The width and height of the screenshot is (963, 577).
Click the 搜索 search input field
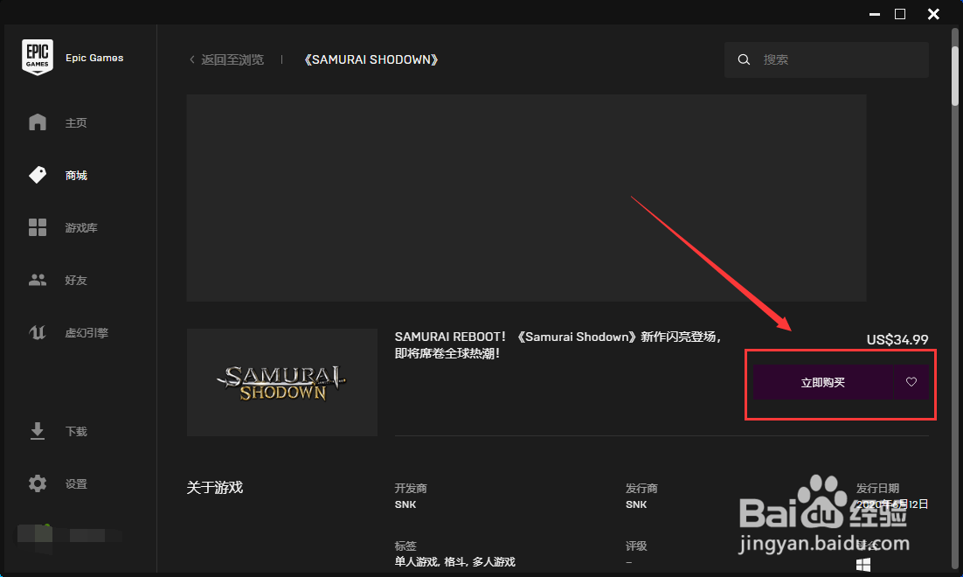point(827,59)
